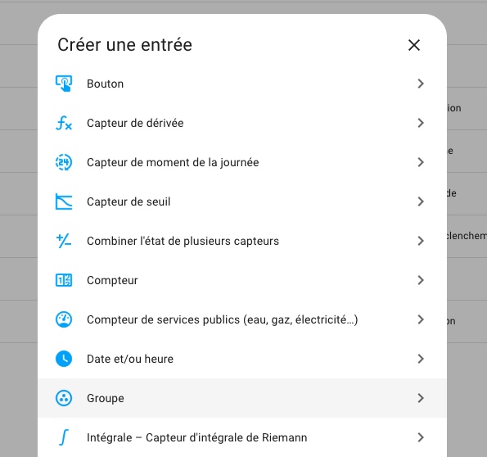Image resolution: width=487 pixels, height=457 pixels.
Task: Click the threshold sensor chart icon
Action: (x=64, y=201)
